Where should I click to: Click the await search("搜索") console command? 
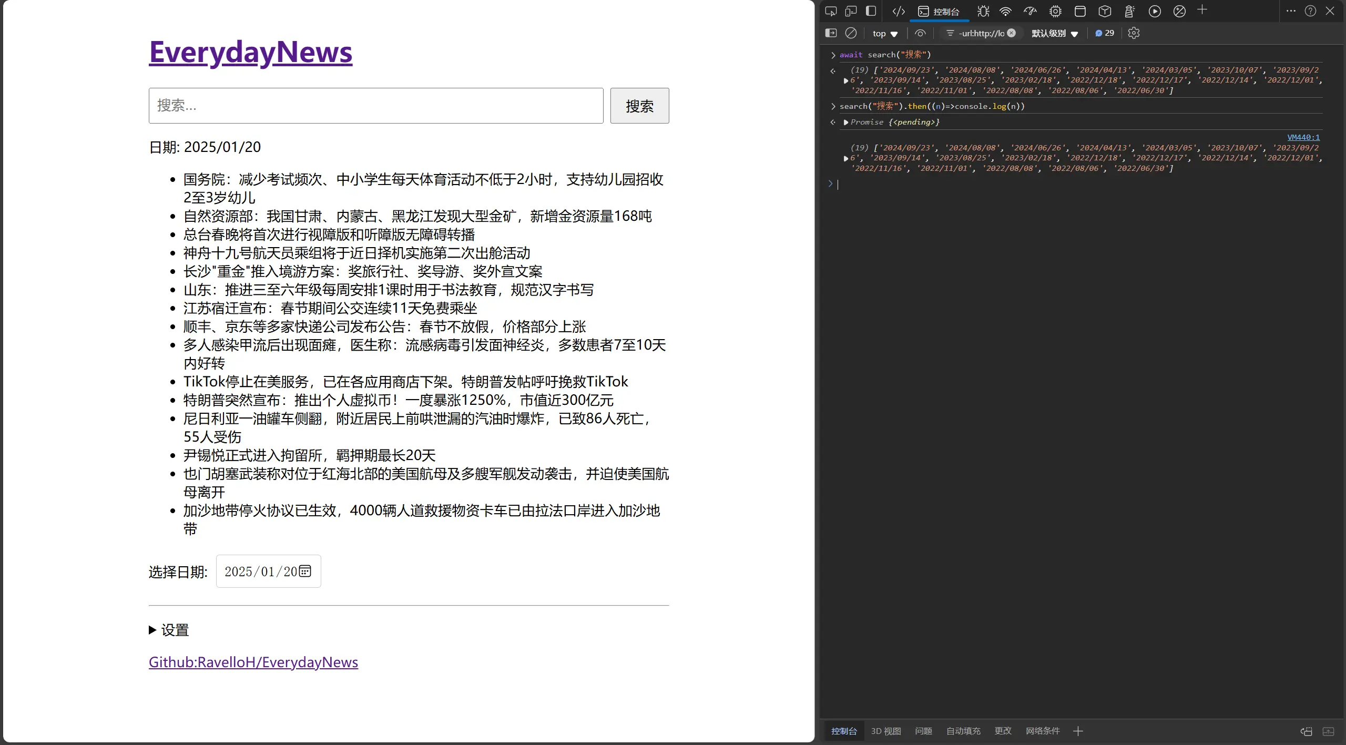click(885, 55)
